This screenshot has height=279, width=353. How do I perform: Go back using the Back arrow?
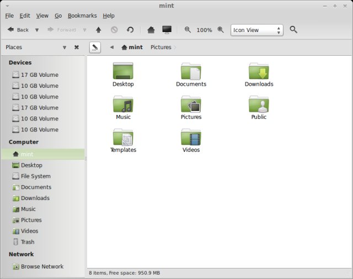coord(18,29)
